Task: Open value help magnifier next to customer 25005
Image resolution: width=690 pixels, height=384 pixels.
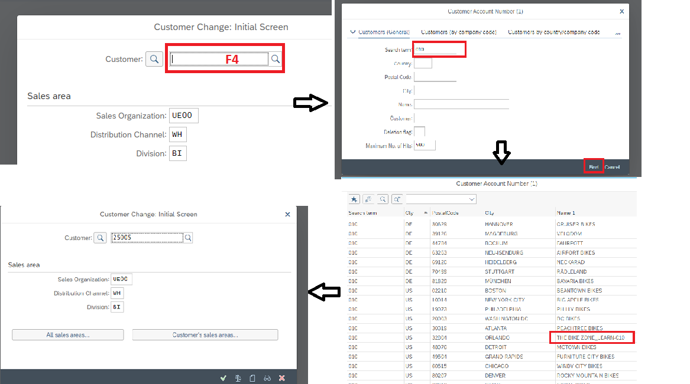Action: [x=188, y=238]
